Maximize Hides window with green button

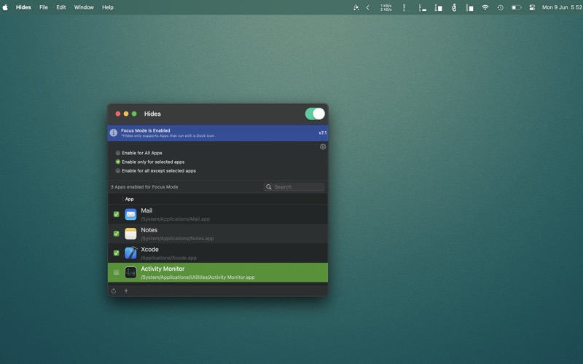[134, 114]
